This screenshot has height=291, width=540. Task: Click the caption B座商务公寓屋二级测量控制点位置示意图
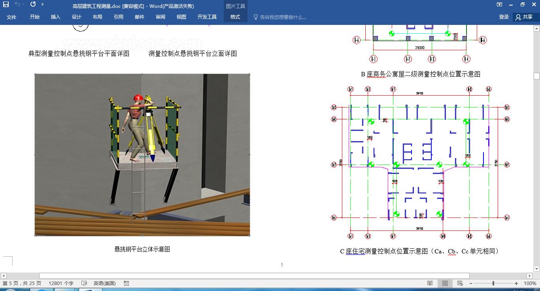(x=421, y=74)
